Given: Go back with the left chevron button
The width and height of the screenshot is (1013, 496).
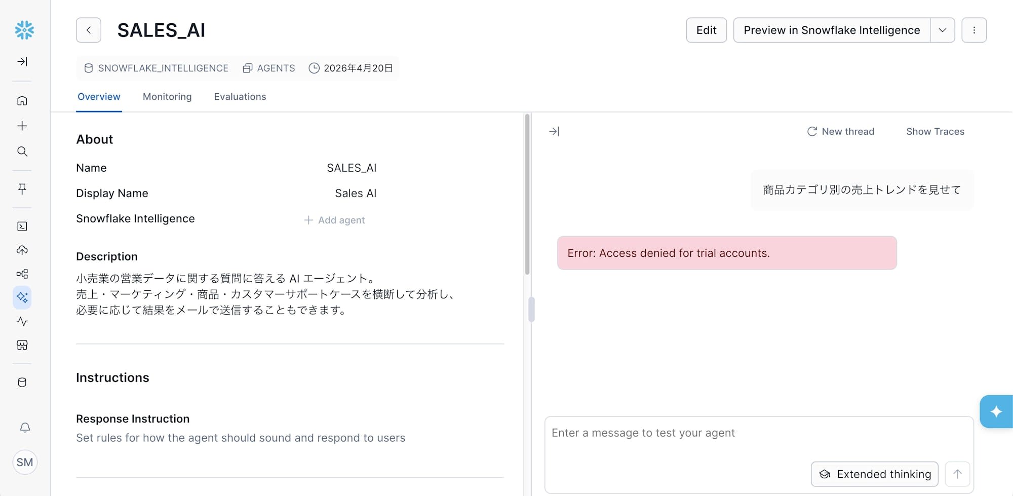Looking at the screenshot, I should pyautogui.click(x=89, y=30).
